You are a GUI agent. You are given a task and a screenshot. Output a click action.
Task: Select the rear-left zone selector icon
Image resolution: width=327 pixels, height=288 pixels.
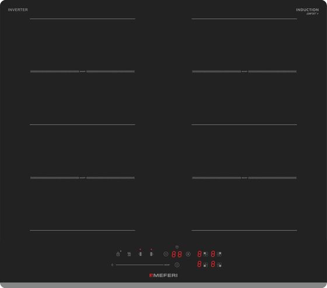pyautogui.click(x=206, y=254)
